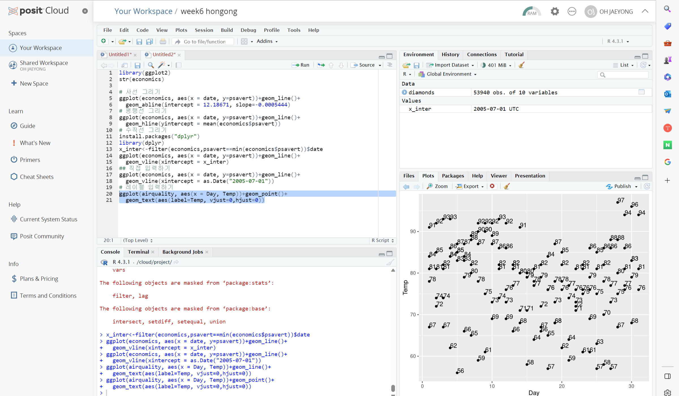Open the Session menu
The width and height of the screenshot is (679, 396).
pyautogui.click(x=204, y=30)
